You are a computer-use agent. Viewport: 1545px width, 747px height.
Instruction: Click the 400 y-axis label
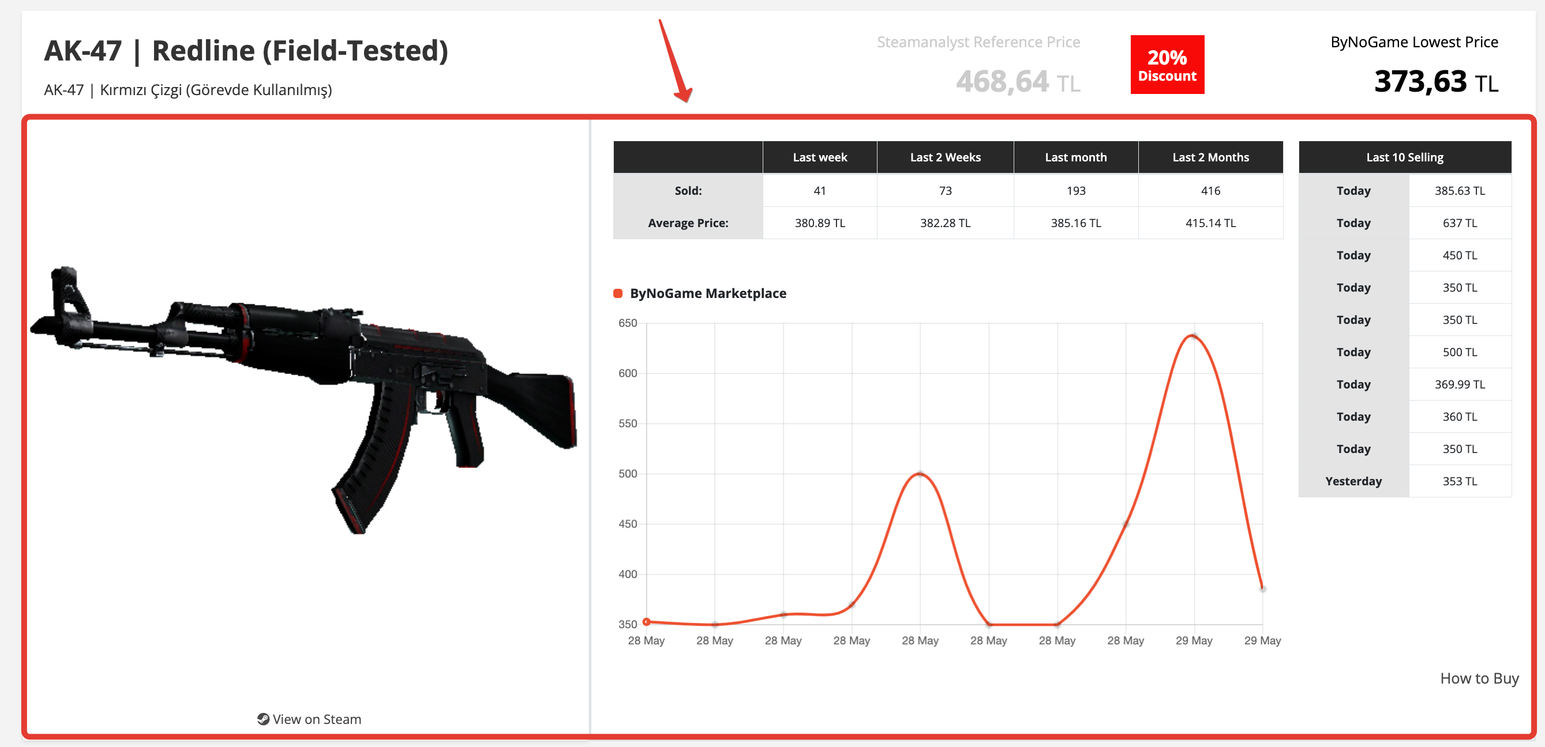click(627, 574)
